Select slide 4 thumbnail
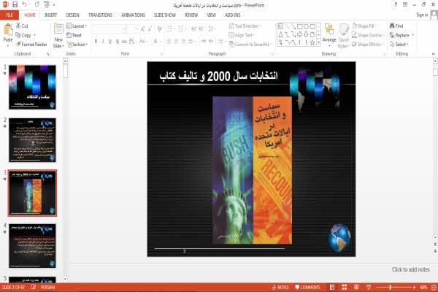The image size is (438, 292). click(x=32, y=246)
